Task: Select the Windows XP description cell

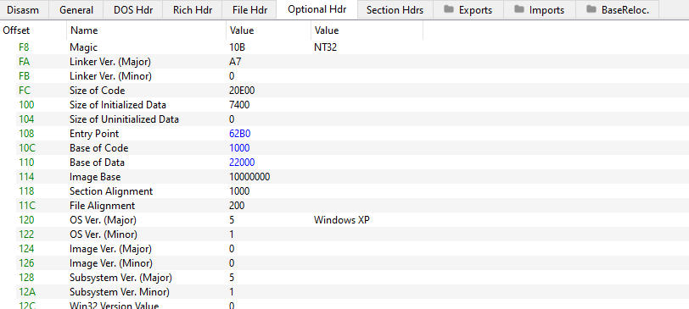Action: point(342,220)
